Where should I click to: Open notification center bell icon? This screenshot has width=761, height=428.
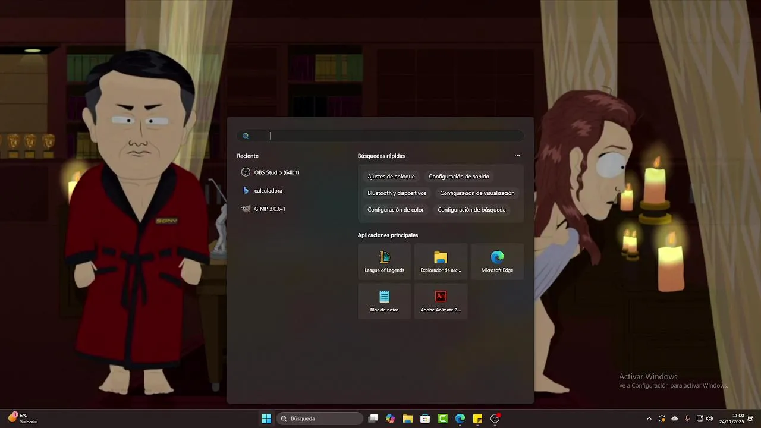(x=751, y=418)
